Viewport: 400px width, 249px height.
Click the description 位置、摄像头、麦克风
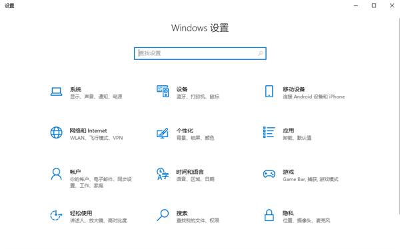click(x=307, y=220)
